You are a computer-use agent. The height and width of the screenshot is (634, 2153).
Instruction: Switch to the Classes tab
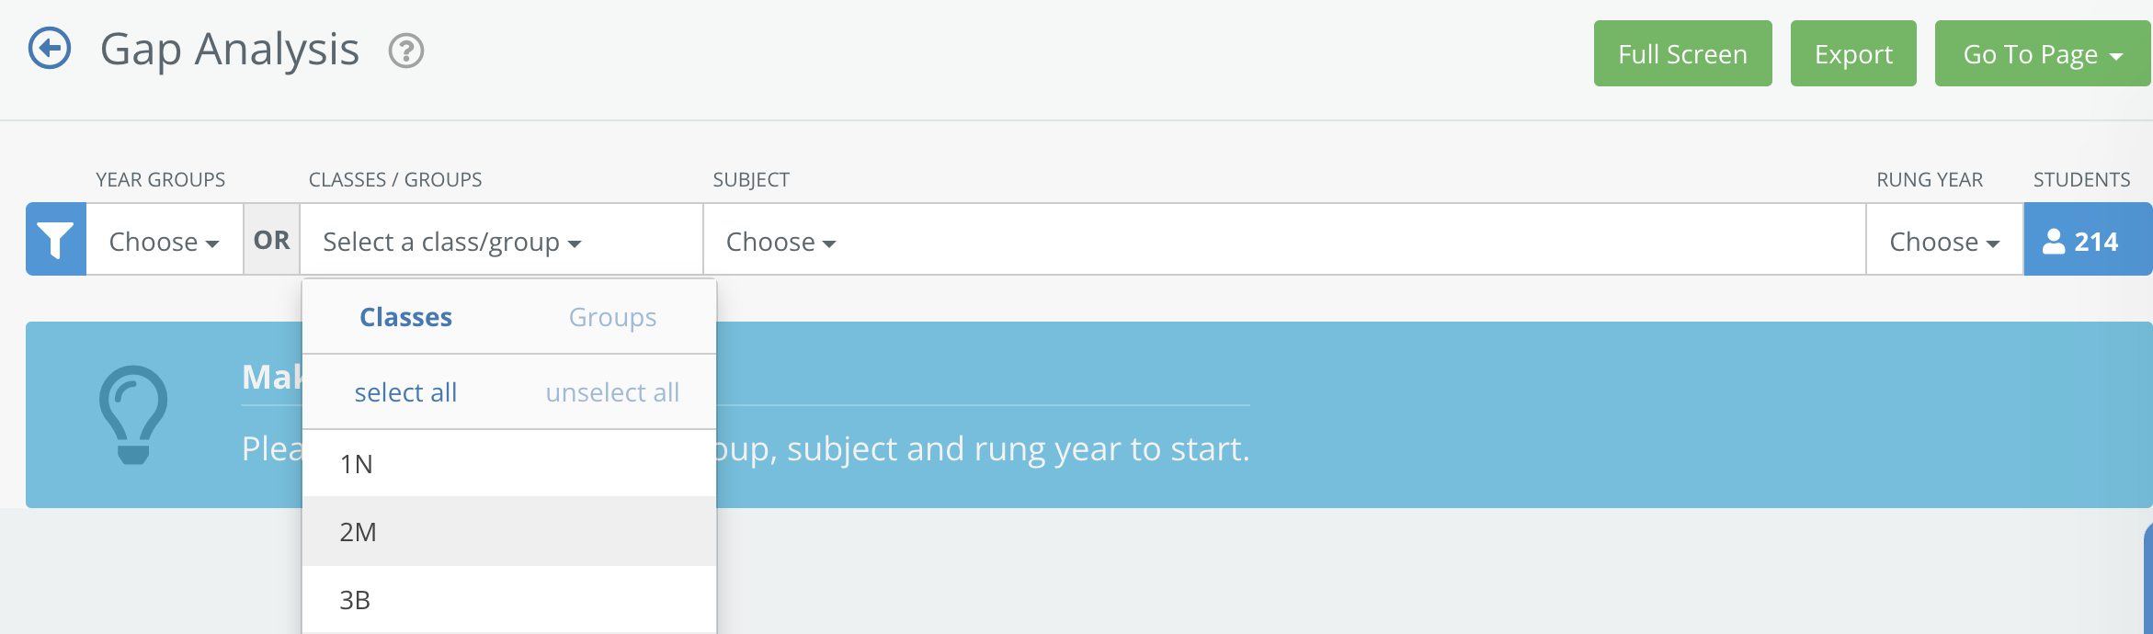(x=405, y=317)
